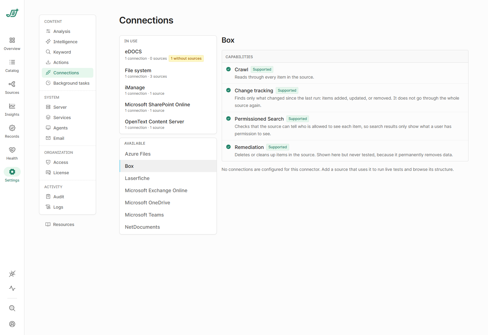The width and height of the screenshot is (488, 335).
Task: Select the Microsoft OneDrive connector
Action: [168, 203]
